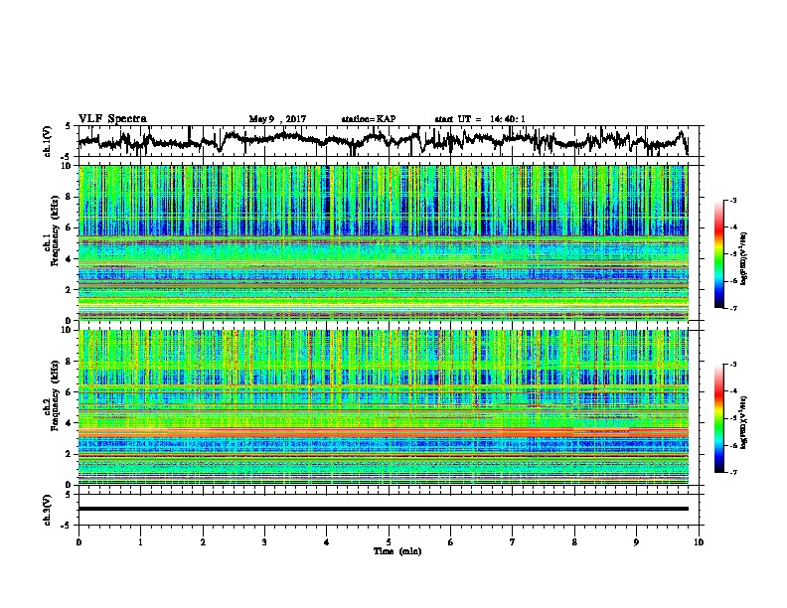The image size is (787, 608).
Task: Click the ch.1 spectrogram color bar
Action: point(719,254)
